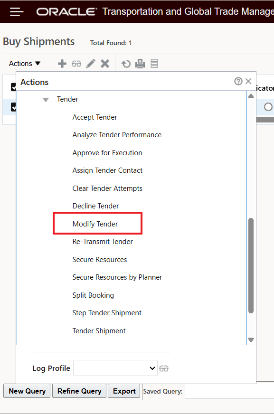Select the pencil edit icon
274x414 pixels.
coord(91,63)
